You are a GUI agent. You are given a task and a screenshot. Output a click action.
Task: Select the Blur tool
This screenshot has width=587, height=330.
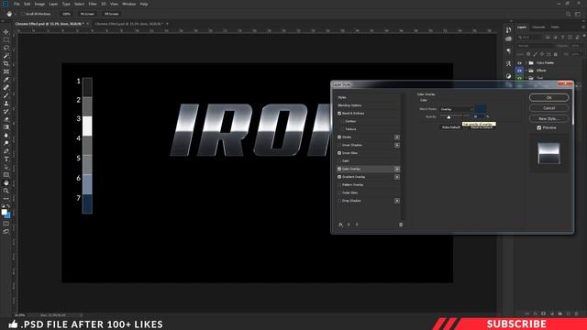click(6, 136)
